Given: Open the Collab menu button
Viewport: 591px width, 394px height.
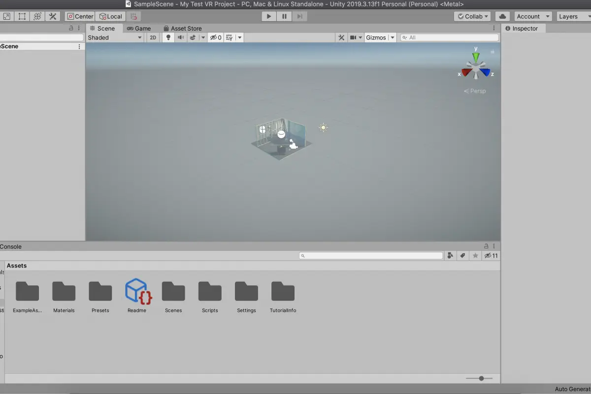Looking at the screenshot, I should 472,16.
